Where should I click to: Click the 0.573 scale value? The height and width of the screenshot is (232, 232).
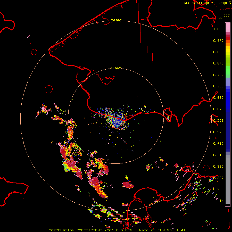click(218, 121)
